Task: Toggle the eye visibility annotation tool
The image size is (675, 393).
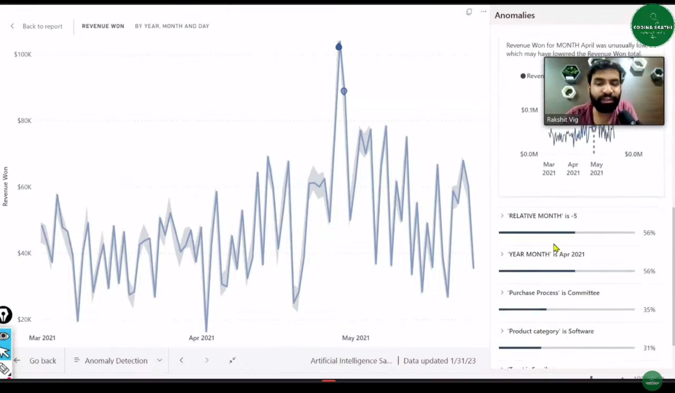Action: (x=5, y=336)
